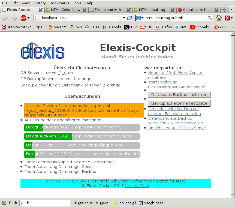
Task: Open Verschlüsselte Partition erstellen link
Action: pos(174,111)
